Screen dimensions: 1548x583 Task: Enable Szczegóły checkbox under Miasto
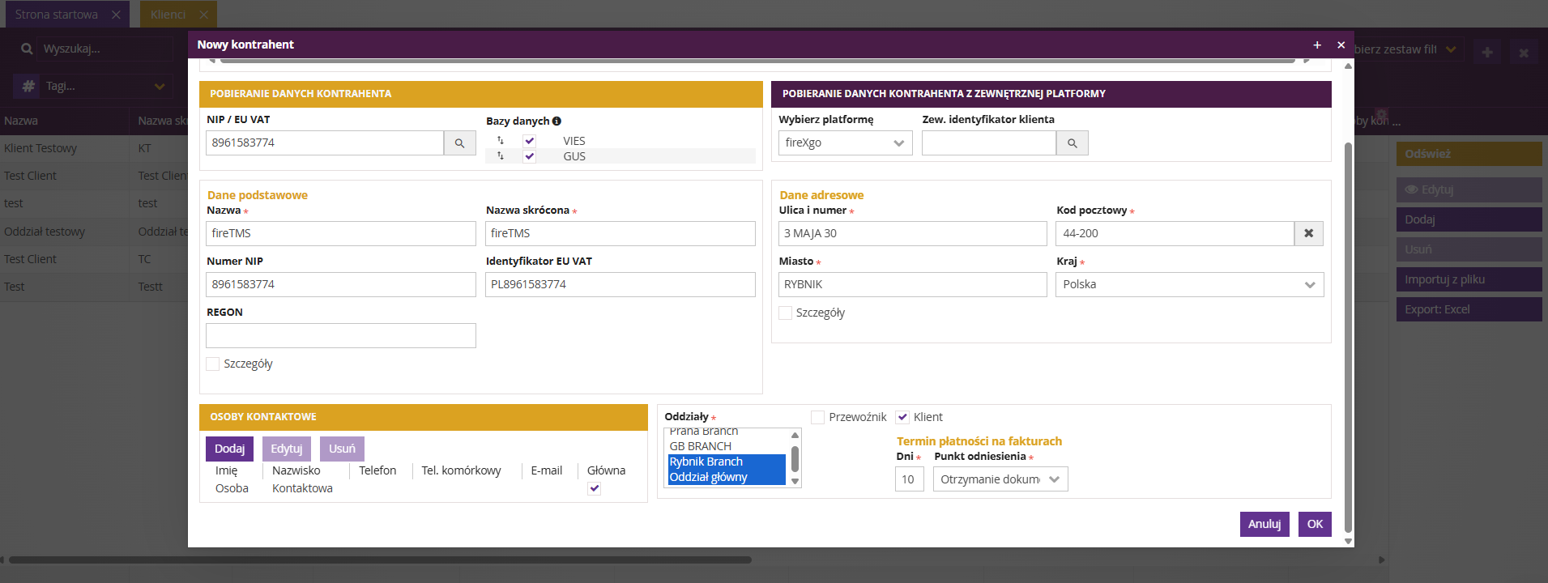pos(785,313)
